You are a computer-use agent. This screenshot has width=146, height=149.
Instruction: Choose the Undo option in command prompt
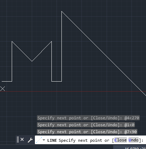pos(134,140)
